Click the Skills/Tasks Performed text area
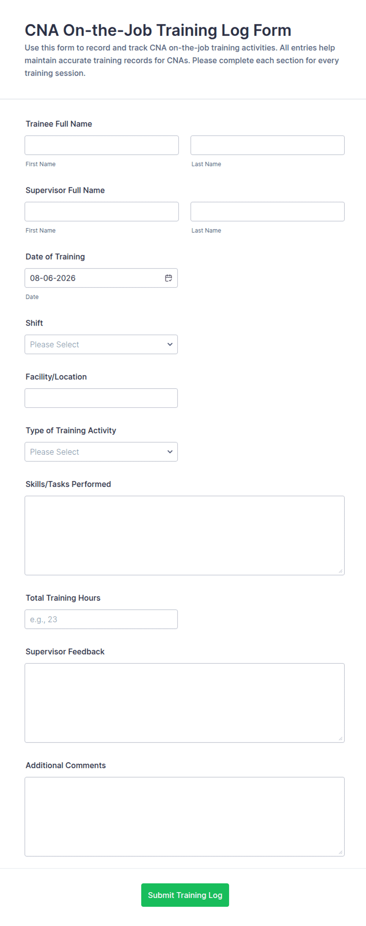366x926 pixels. (185, 535)
